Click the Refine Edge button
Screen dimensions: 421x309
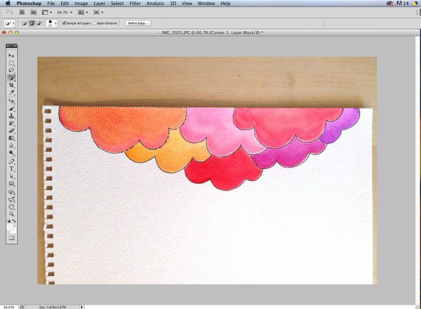pos(138,23)
